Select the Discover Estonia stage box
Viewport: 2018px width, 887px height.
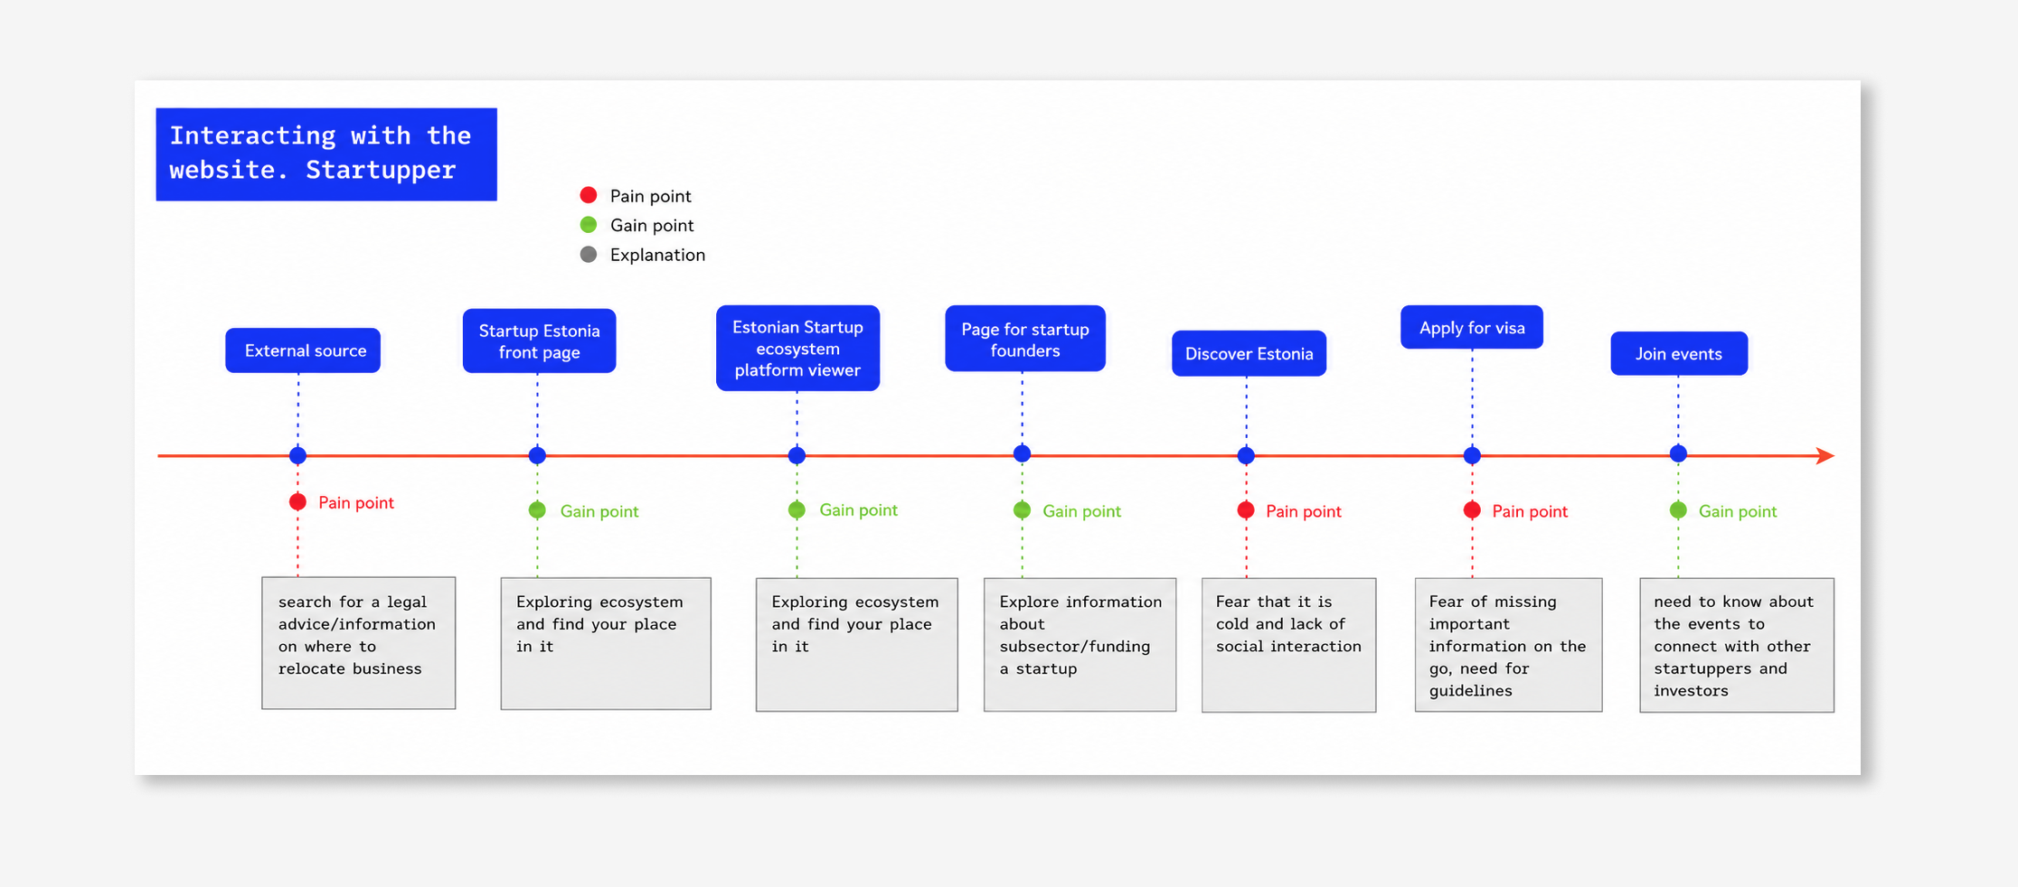click(1249, 353)
